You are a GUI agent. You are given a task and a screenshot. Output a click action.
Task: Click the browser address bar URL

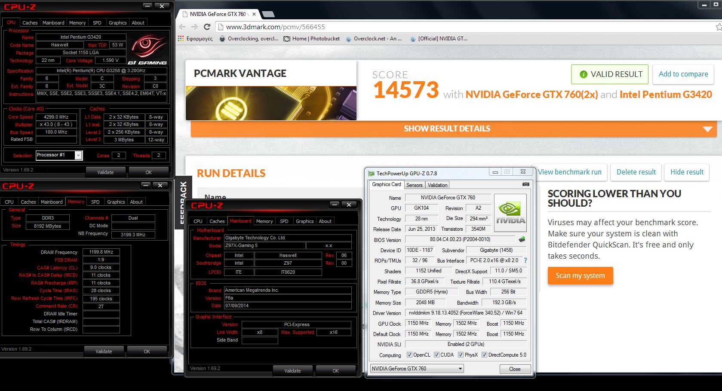[x=276, y=27]
